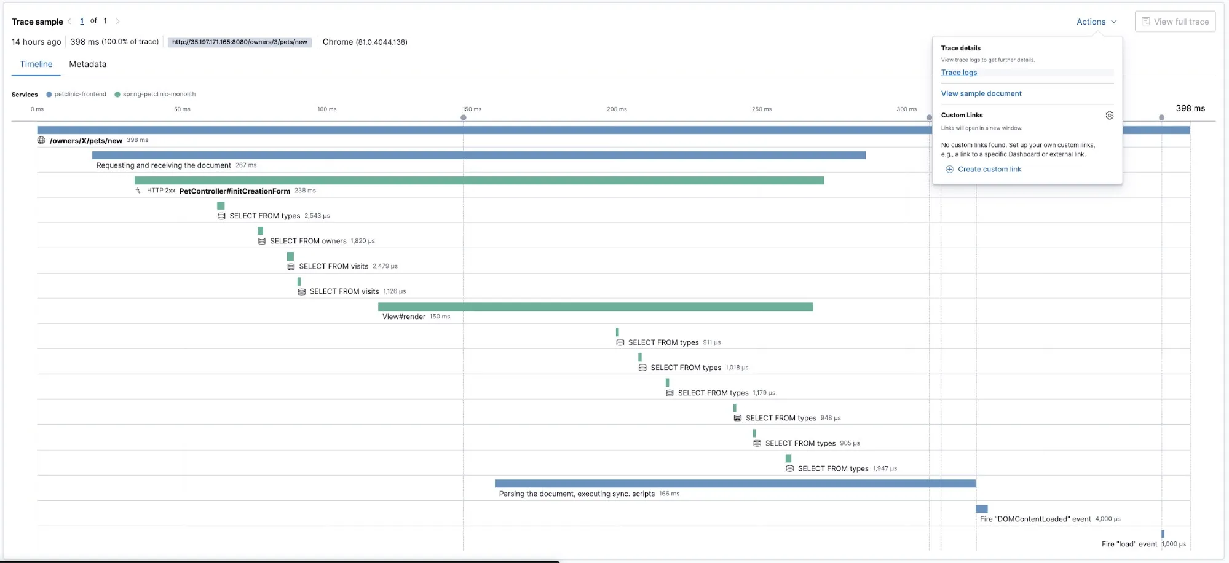Open the Trace logs link
The height and width of the screenshot is (563, 1229).
[x=958, y=73]
